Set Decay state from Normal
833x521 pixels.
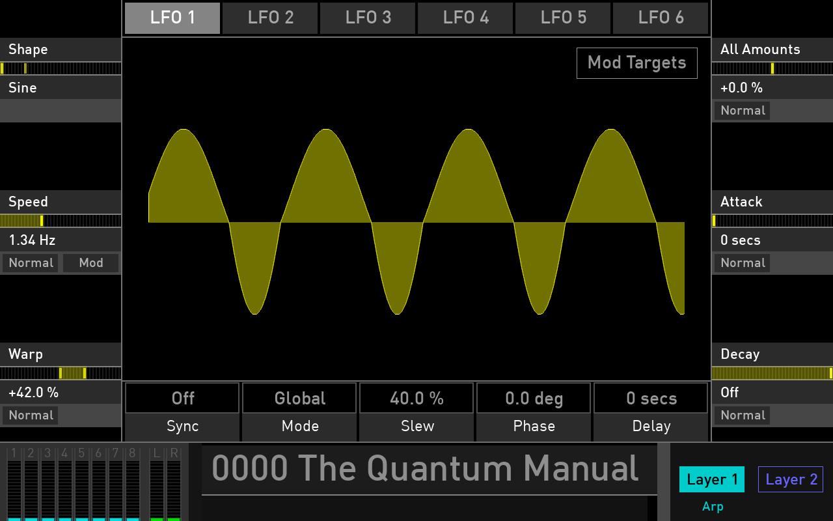coord(742,415)
